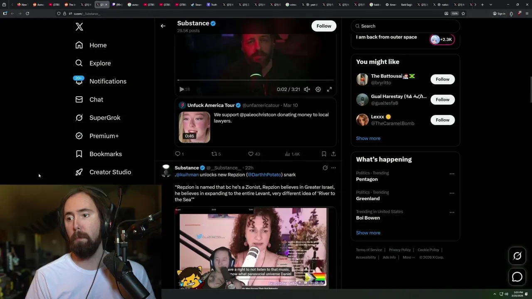Click the Search input field
This screenshot has height=299, width=532.
pyautogui.click(x=406, y=26)
